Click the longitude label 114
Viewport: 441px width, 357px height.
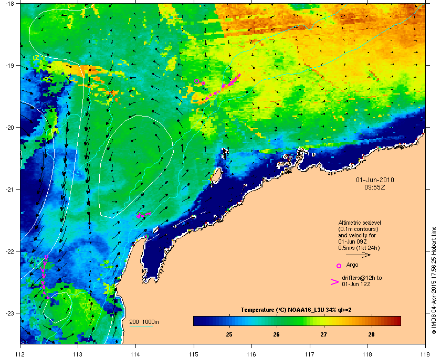[136, 354]
